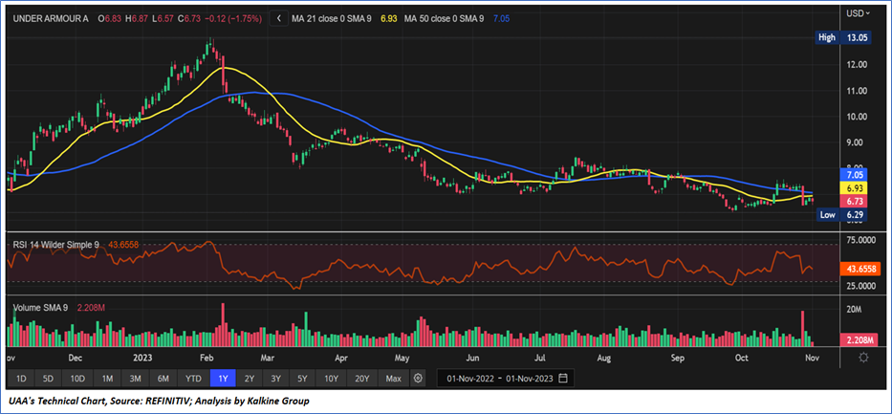Click the MA 21 close 0 SMA 9 legend

point(332,19)
